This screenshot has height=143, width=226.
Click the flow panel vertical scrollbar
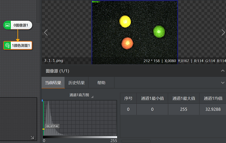click(38, 12)
